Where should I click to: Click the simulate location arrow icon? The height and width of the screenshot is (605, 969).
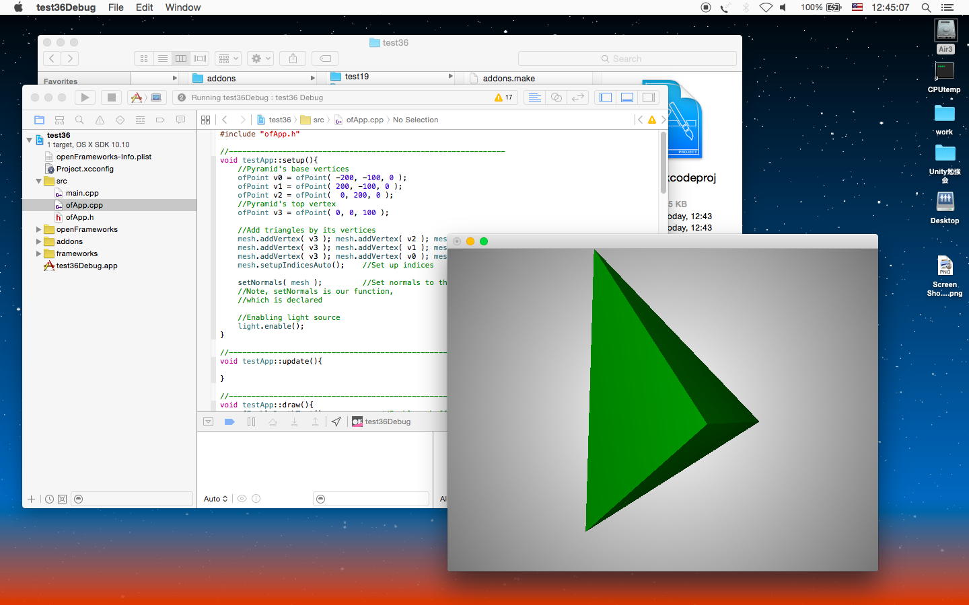[336, 421]
